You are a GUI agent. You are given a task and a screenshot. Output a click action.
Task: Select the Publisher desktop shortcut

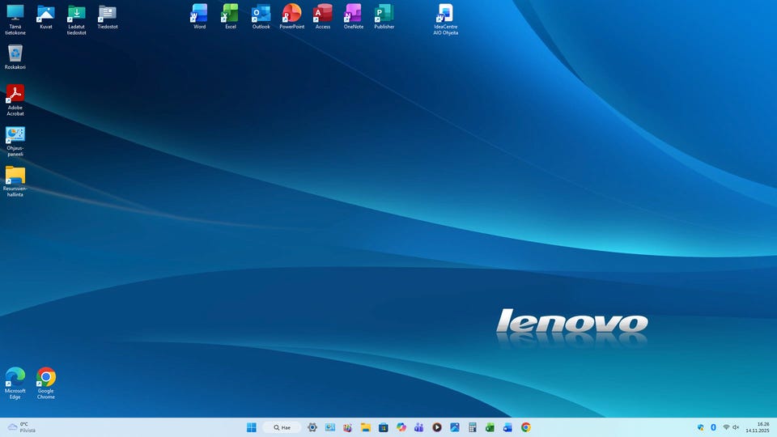pyautogui.click(x=384, y=17)
